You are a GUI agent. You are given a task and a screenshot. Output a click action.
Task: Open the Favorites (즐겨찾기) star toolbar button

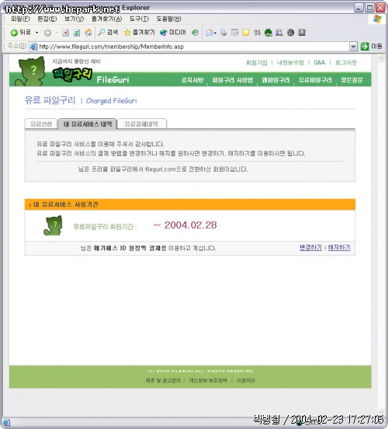click(x=139, y=33)
